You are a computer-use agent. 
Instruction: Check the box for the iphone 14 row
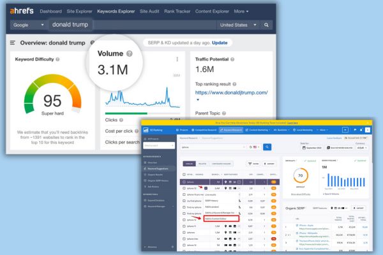click(184, 245)
